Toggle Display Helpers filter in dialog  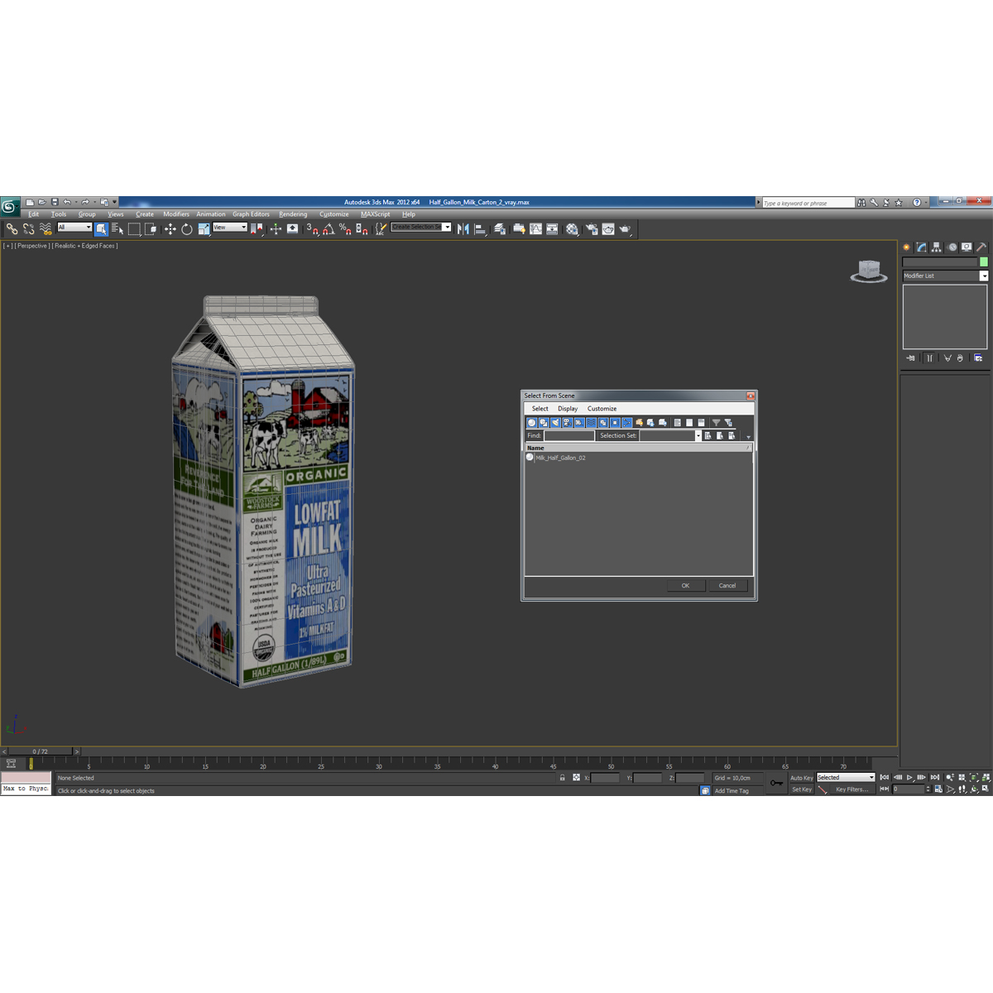pos(579,422)
